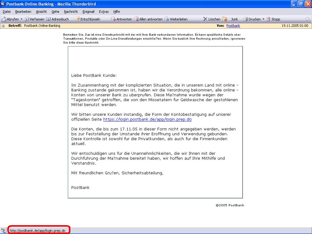
Task: Click the 'Von:' header label
Action: 221,26
